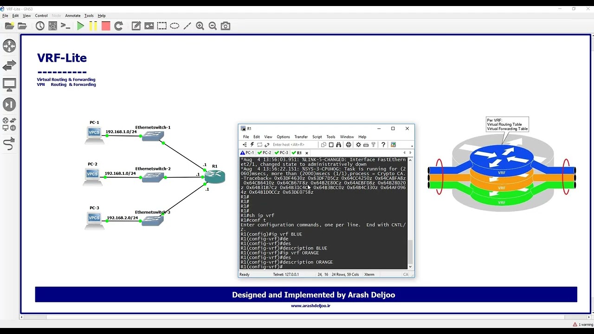Reload all nodes icon

coord(119,26)
